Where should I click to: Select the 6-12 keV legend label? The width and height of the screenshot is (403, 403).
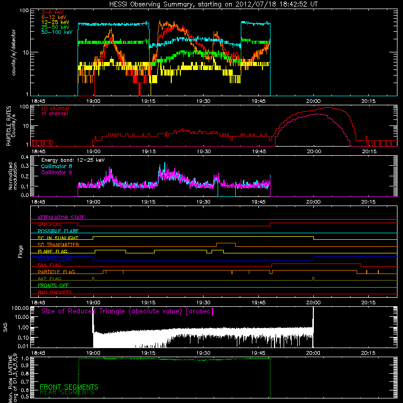tap(53, 17)
